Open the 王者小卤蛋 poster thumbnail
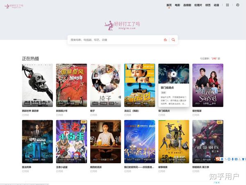Image resolution: width=246 pixels, height=185 pixels. (x=71, y=141)
